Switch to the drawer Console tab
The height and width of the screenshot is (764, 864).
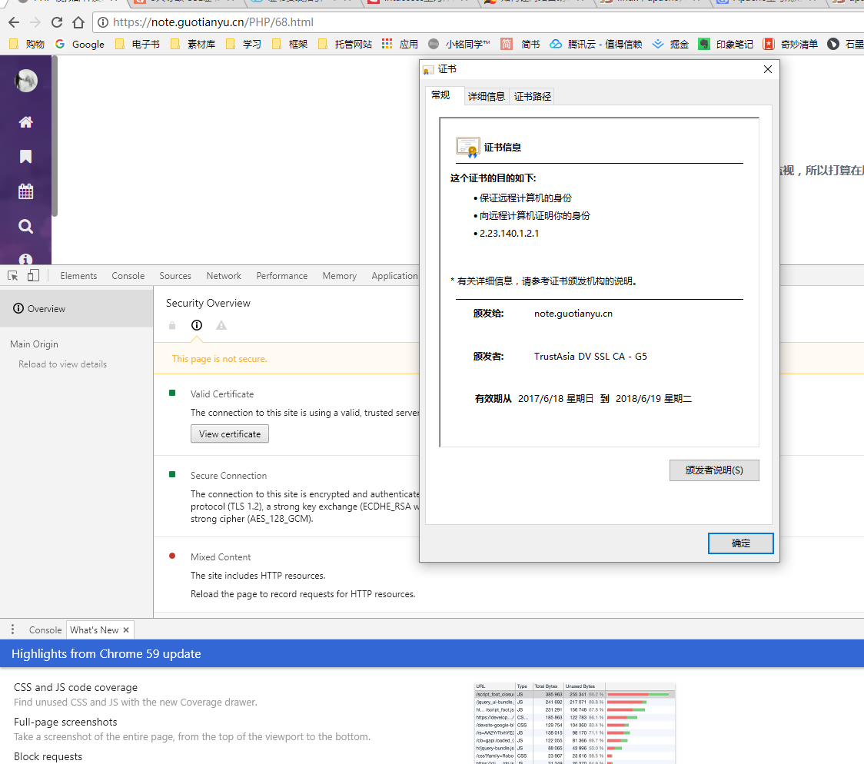point(45,630)
